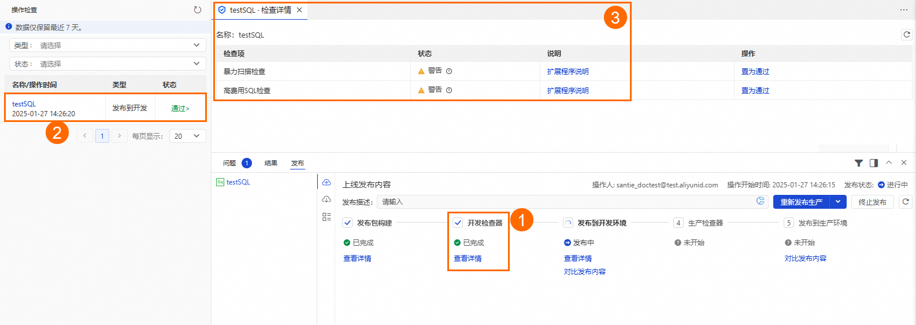Click the AI assistant icon in description field
The height and width of the screenshot is (325, 916).
point(761,201)
